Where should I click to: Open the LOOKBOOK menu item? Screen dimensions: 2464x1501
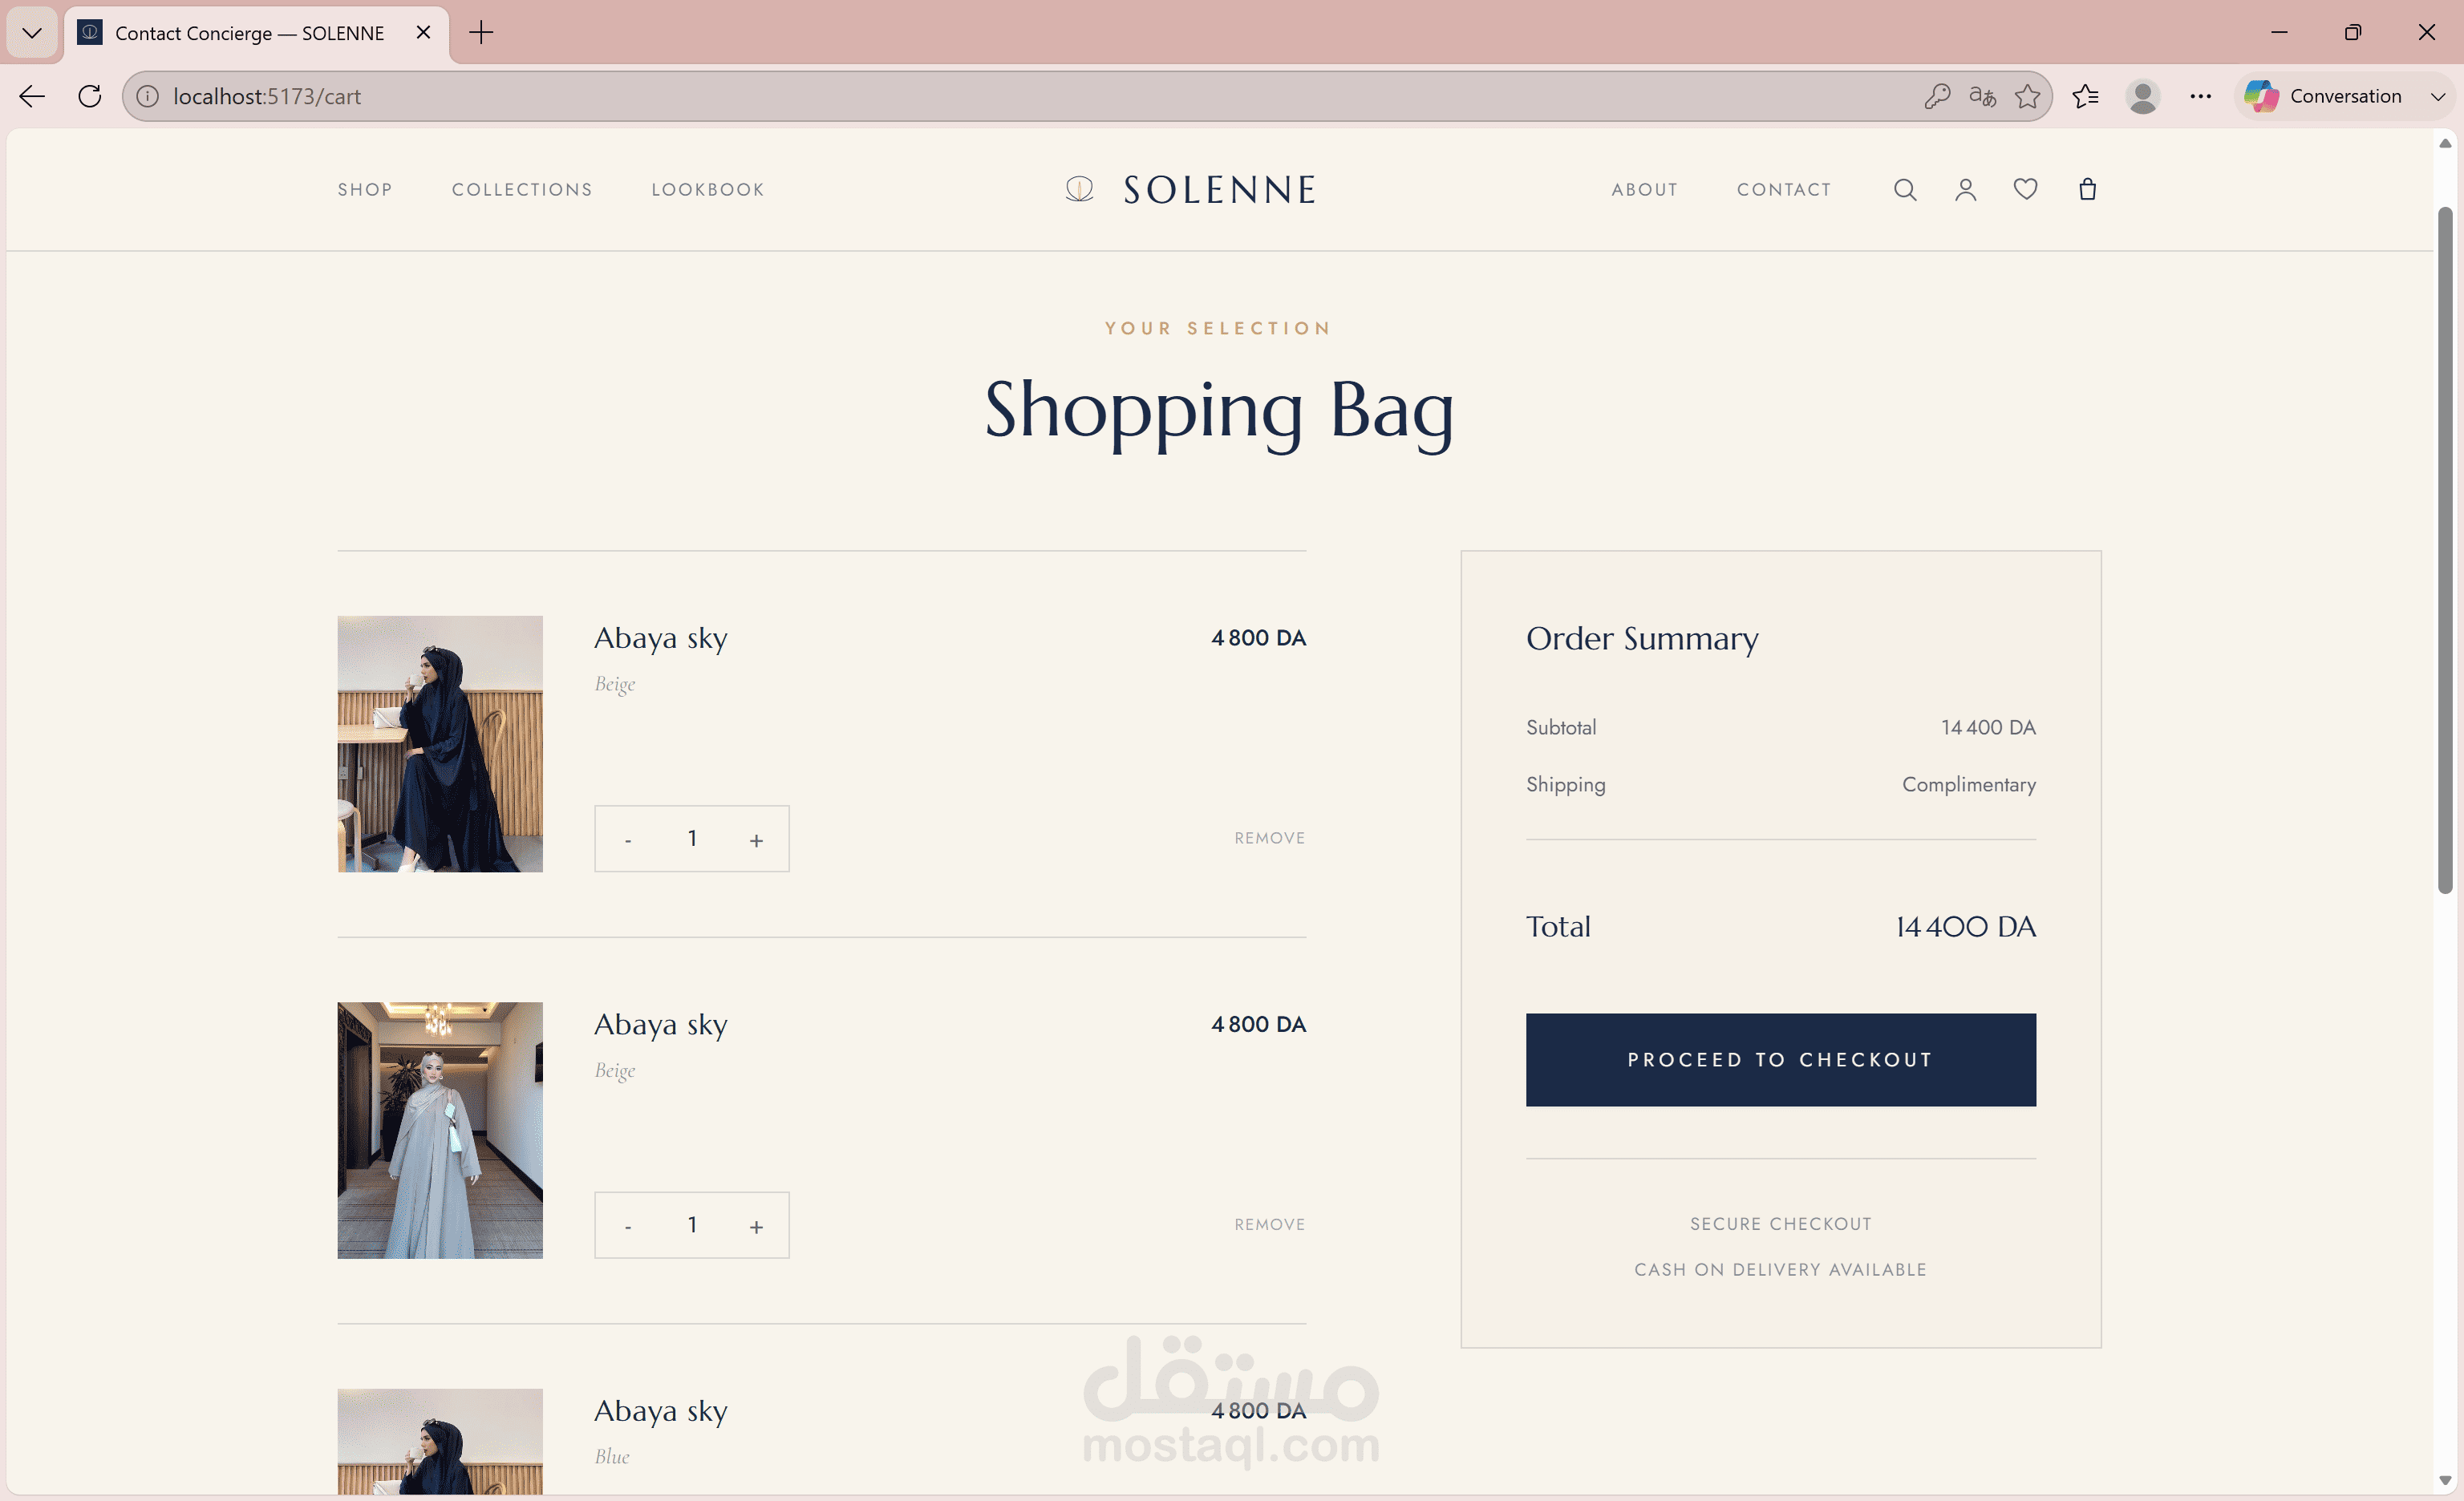click(708, 190)
